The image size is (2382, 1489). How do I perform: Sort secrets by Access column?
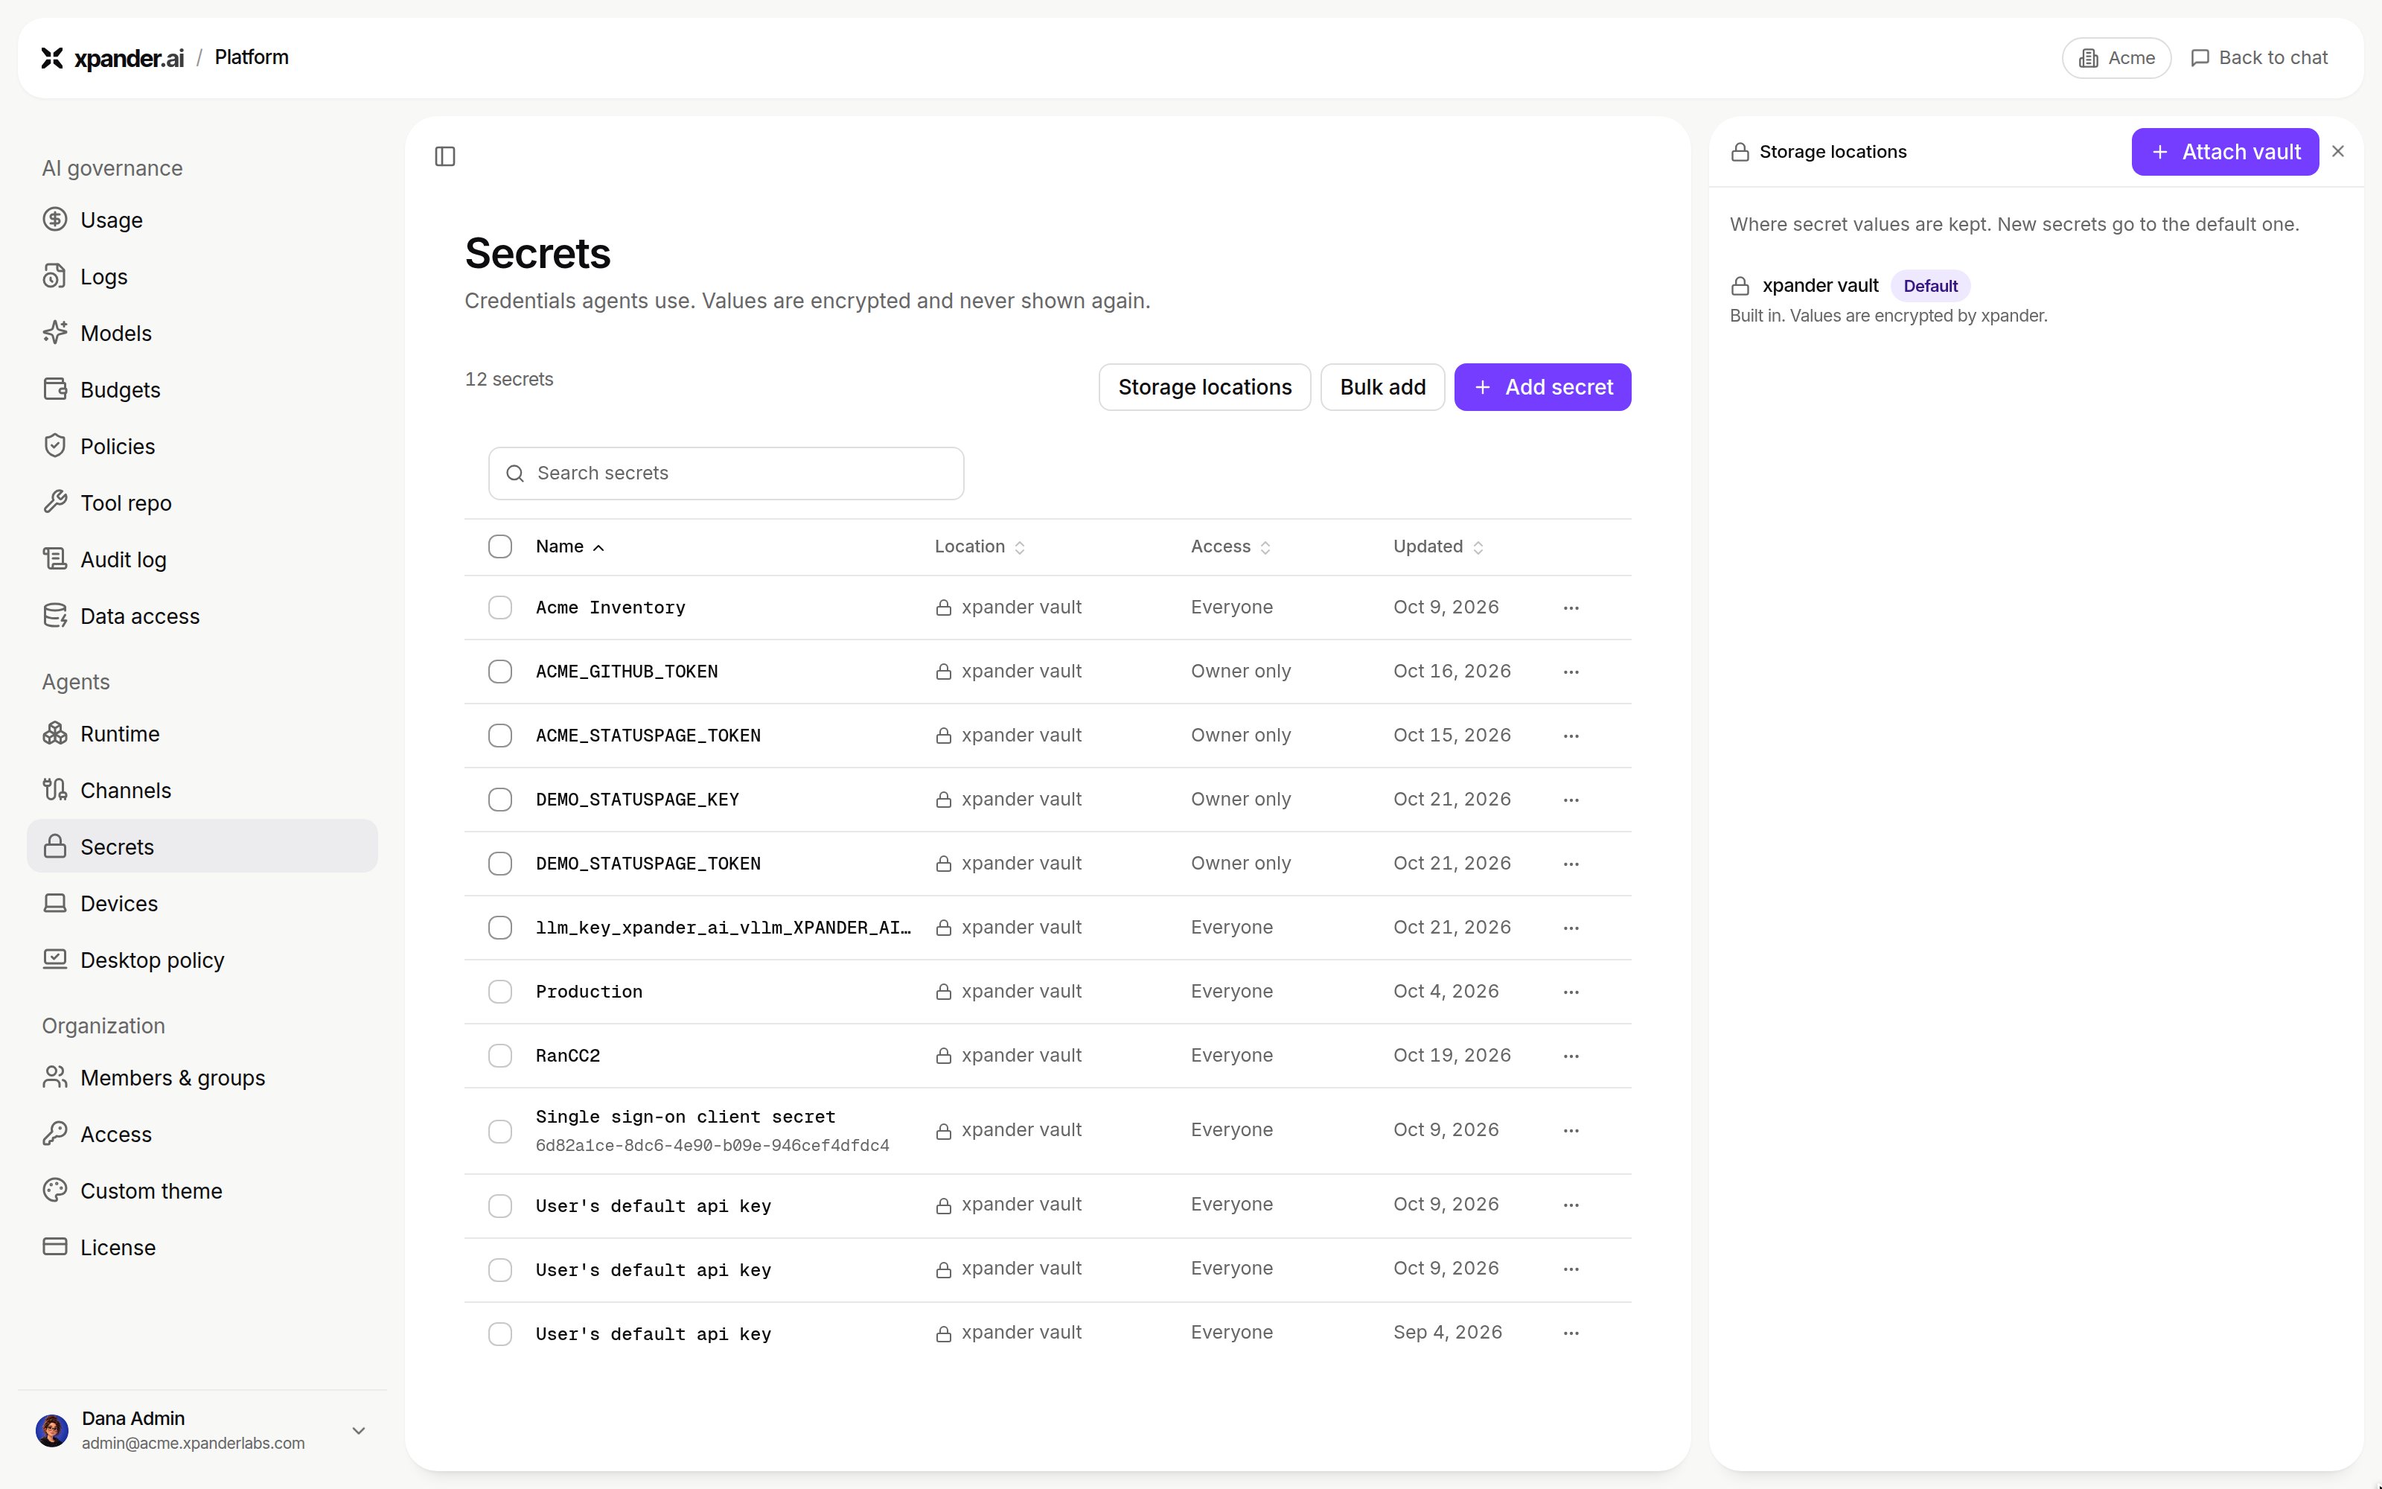pos(1230,546)
